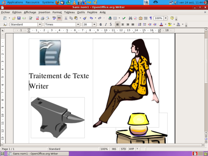The width and height of the screenshot is (208, 156).
Task: Open Styles and Formatting icon
Action: pos(5,25)
